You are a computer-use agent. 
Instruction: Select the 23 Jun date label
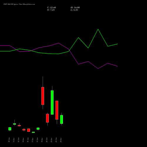[x=51, y=140]
